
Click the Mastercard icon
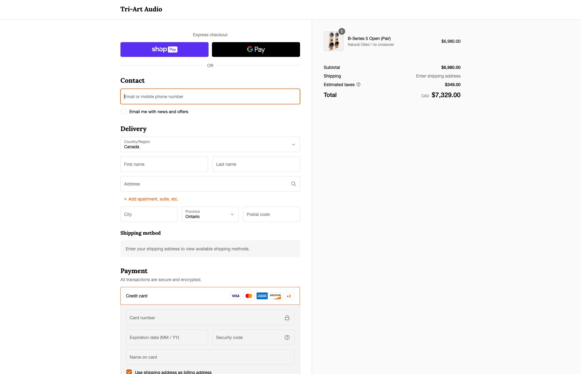pyautogui.click(x=249, y=296)
